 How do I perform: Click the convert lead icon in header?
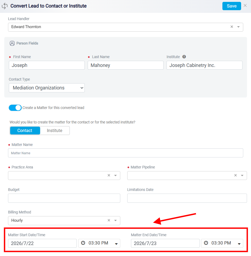pos(5,6)
